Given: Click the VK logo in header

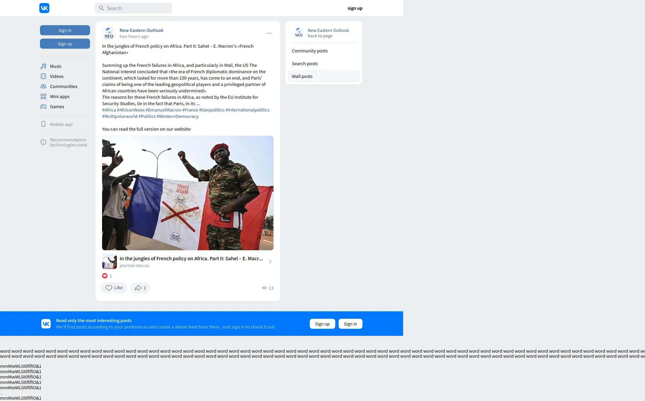Looking at the screenshot, I should tap(44, 8).
